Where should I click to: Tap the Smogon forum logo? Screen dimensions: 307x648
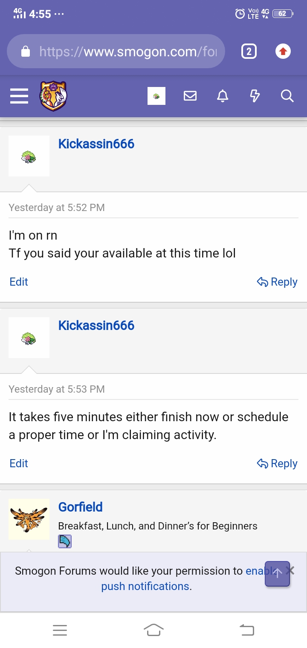tap(53, 96)
